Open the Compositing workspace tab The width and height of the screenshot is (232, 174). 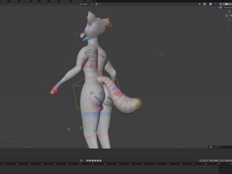[65, 1]
